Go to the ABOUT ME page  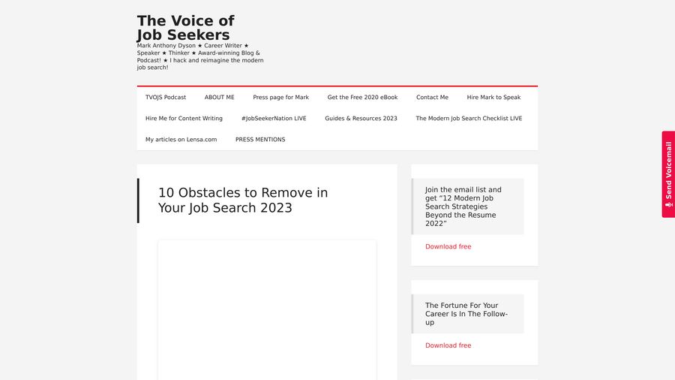(219, 98)
